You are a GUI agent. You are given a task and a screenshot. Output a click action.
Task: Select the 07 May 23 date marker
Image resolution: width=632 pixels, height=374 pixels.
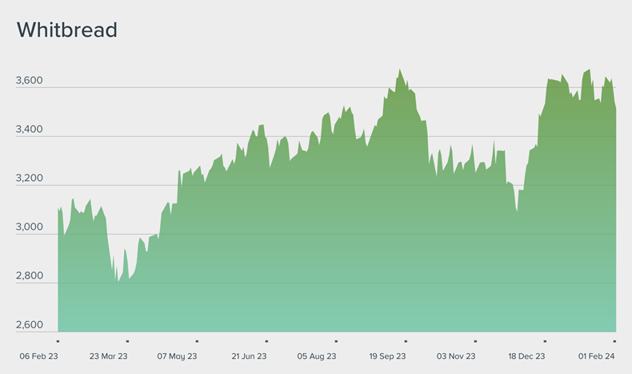[177, 356]
